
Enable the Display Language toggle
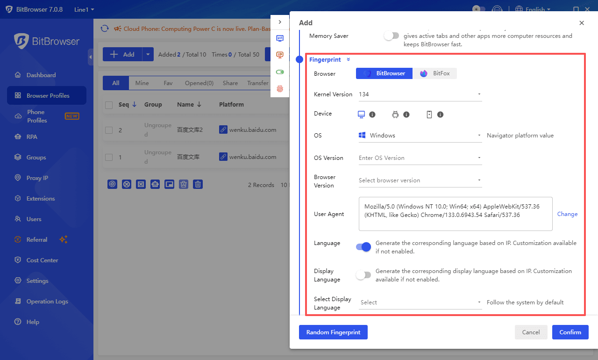(x=363, y=275)
